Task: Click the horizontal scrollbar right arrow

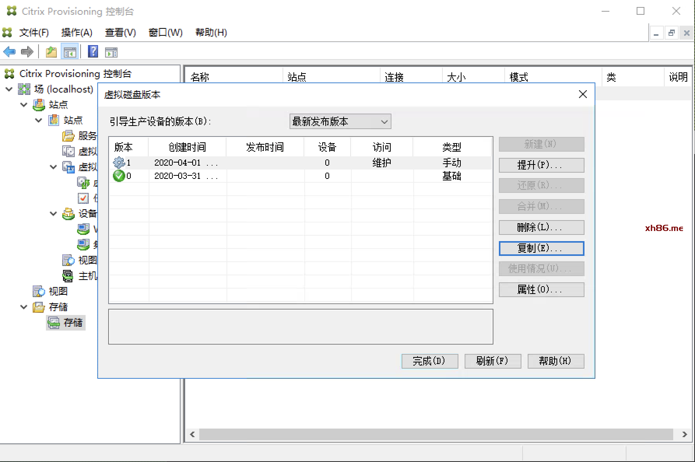Action: pyautogui.click(x=684, y=434)
